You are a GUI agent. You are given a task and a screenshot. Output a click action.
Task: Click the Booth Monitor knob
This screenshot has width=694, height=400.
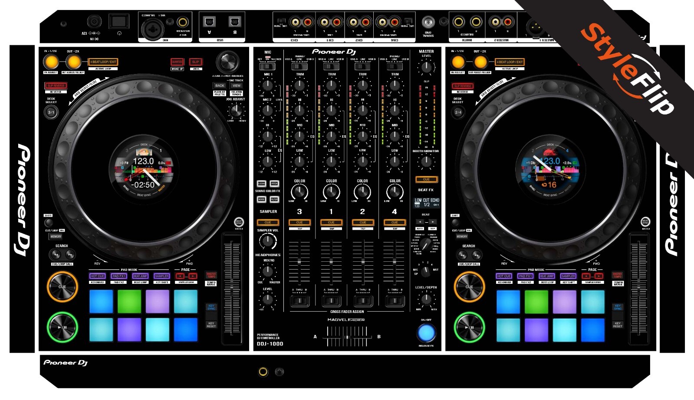[x=426, y=161]
